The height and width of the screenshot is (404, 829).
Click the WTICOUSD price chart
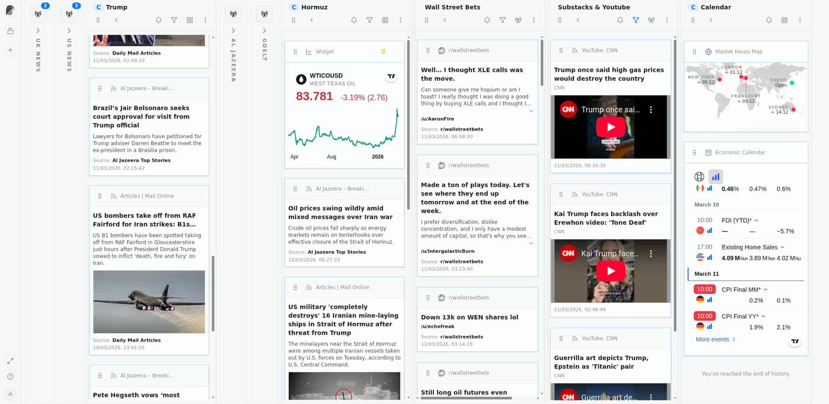pos(344,129)
